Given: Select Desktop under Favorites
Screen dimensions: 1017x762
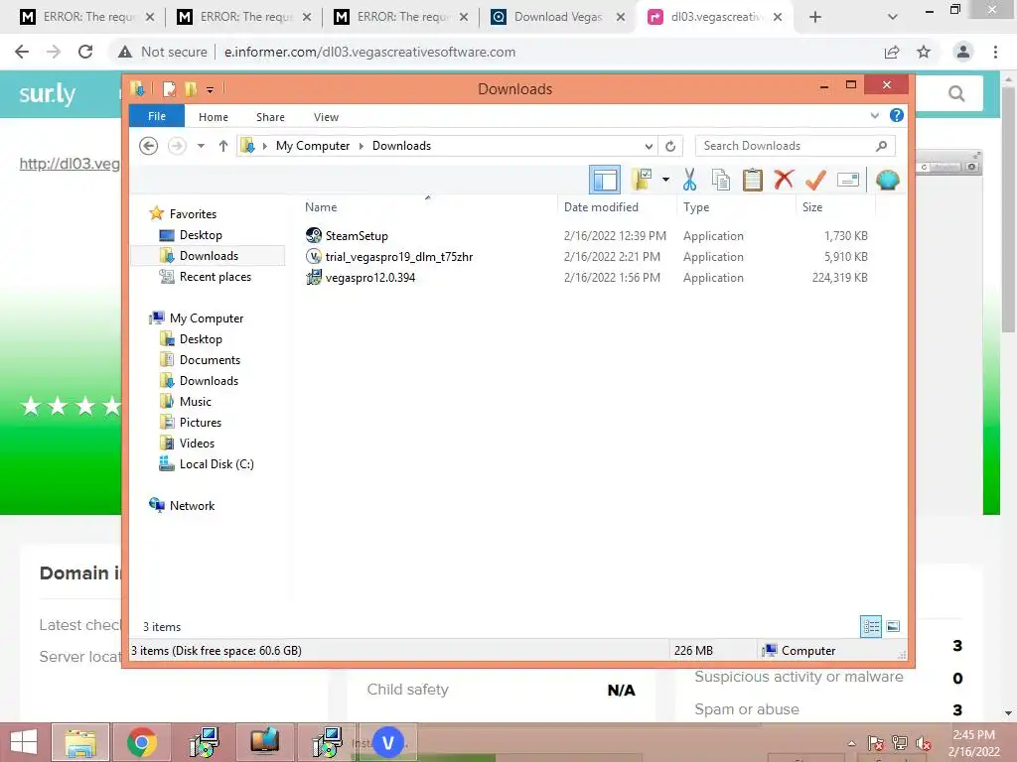Looking at the screenshot, I should tap(201, 235).
